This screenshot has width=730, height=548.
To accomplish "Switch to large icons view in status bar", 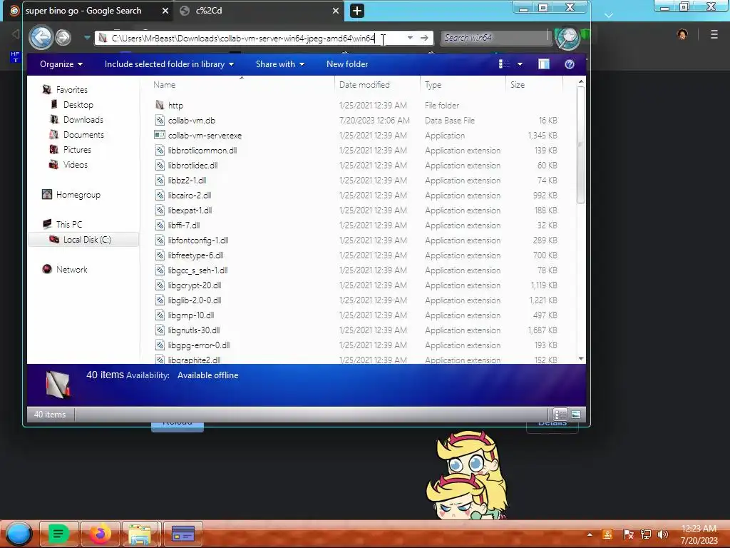I will click(576, 415).
